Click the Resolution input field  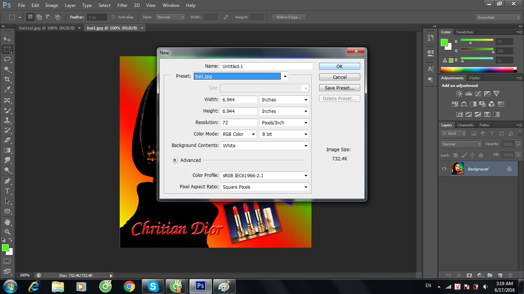tap(239, 122)
